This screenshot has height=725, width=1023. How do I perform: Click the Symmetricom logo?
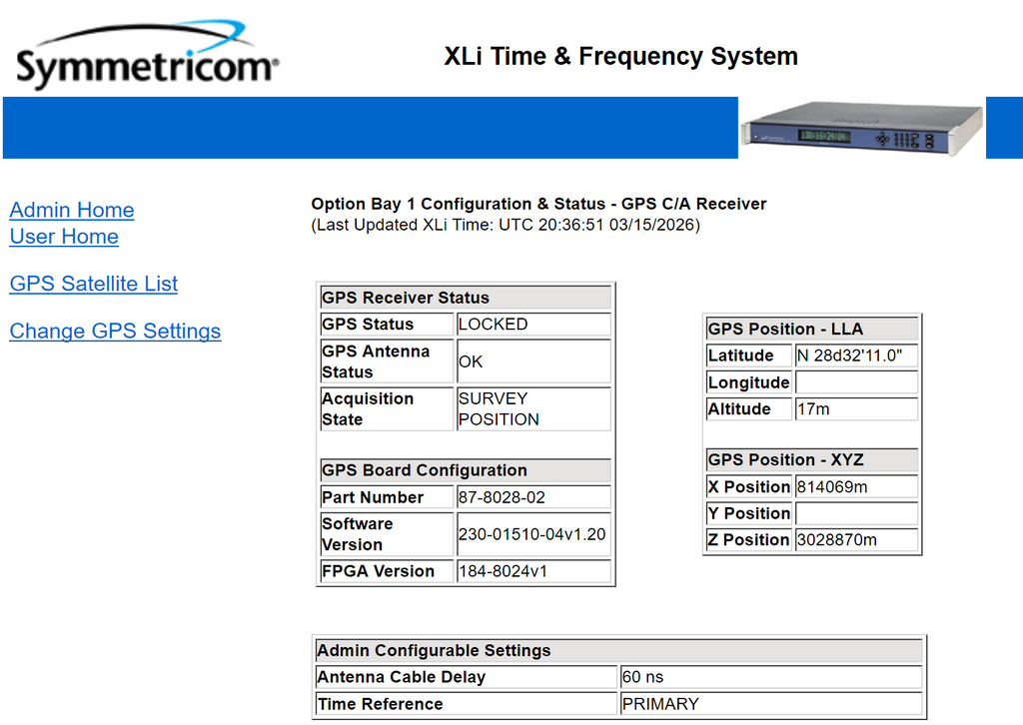[x=146, y=58]
